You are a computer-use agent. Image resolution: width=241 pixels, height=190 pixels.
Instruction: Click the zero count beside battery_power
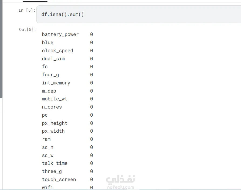(91, 35)
